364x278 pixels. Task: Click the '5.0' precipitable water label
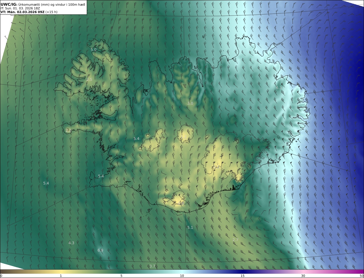coord(94,49)
